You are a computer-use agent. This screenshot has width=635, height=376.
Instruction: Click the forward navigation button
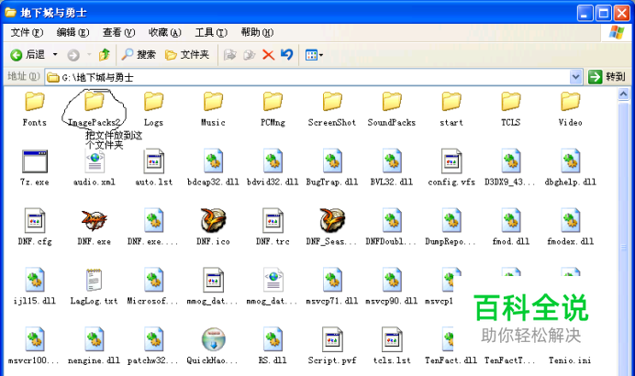73,55
